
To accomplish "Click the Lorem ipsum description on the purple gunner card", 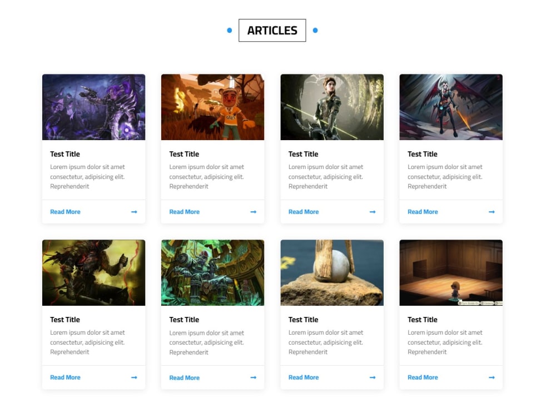I will tap(88, 177).
